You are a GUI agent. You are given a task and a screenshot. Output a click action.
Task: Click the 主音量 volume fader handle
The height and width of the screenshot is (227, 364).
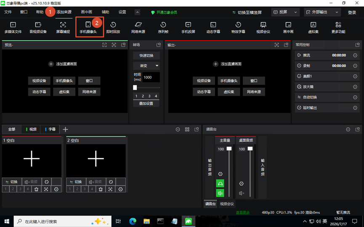coord(229,149)
